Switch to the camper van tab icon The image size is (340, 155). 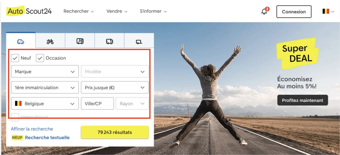[x=80, y=41]
